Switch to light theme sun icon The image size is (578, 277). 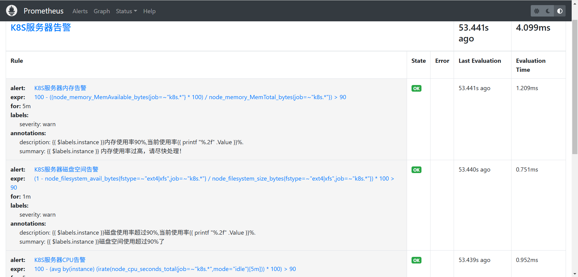(536, 11)
